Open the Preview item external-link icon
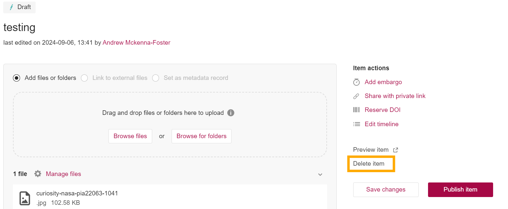Viewport: 508px width, 209px height. point(396,150)
